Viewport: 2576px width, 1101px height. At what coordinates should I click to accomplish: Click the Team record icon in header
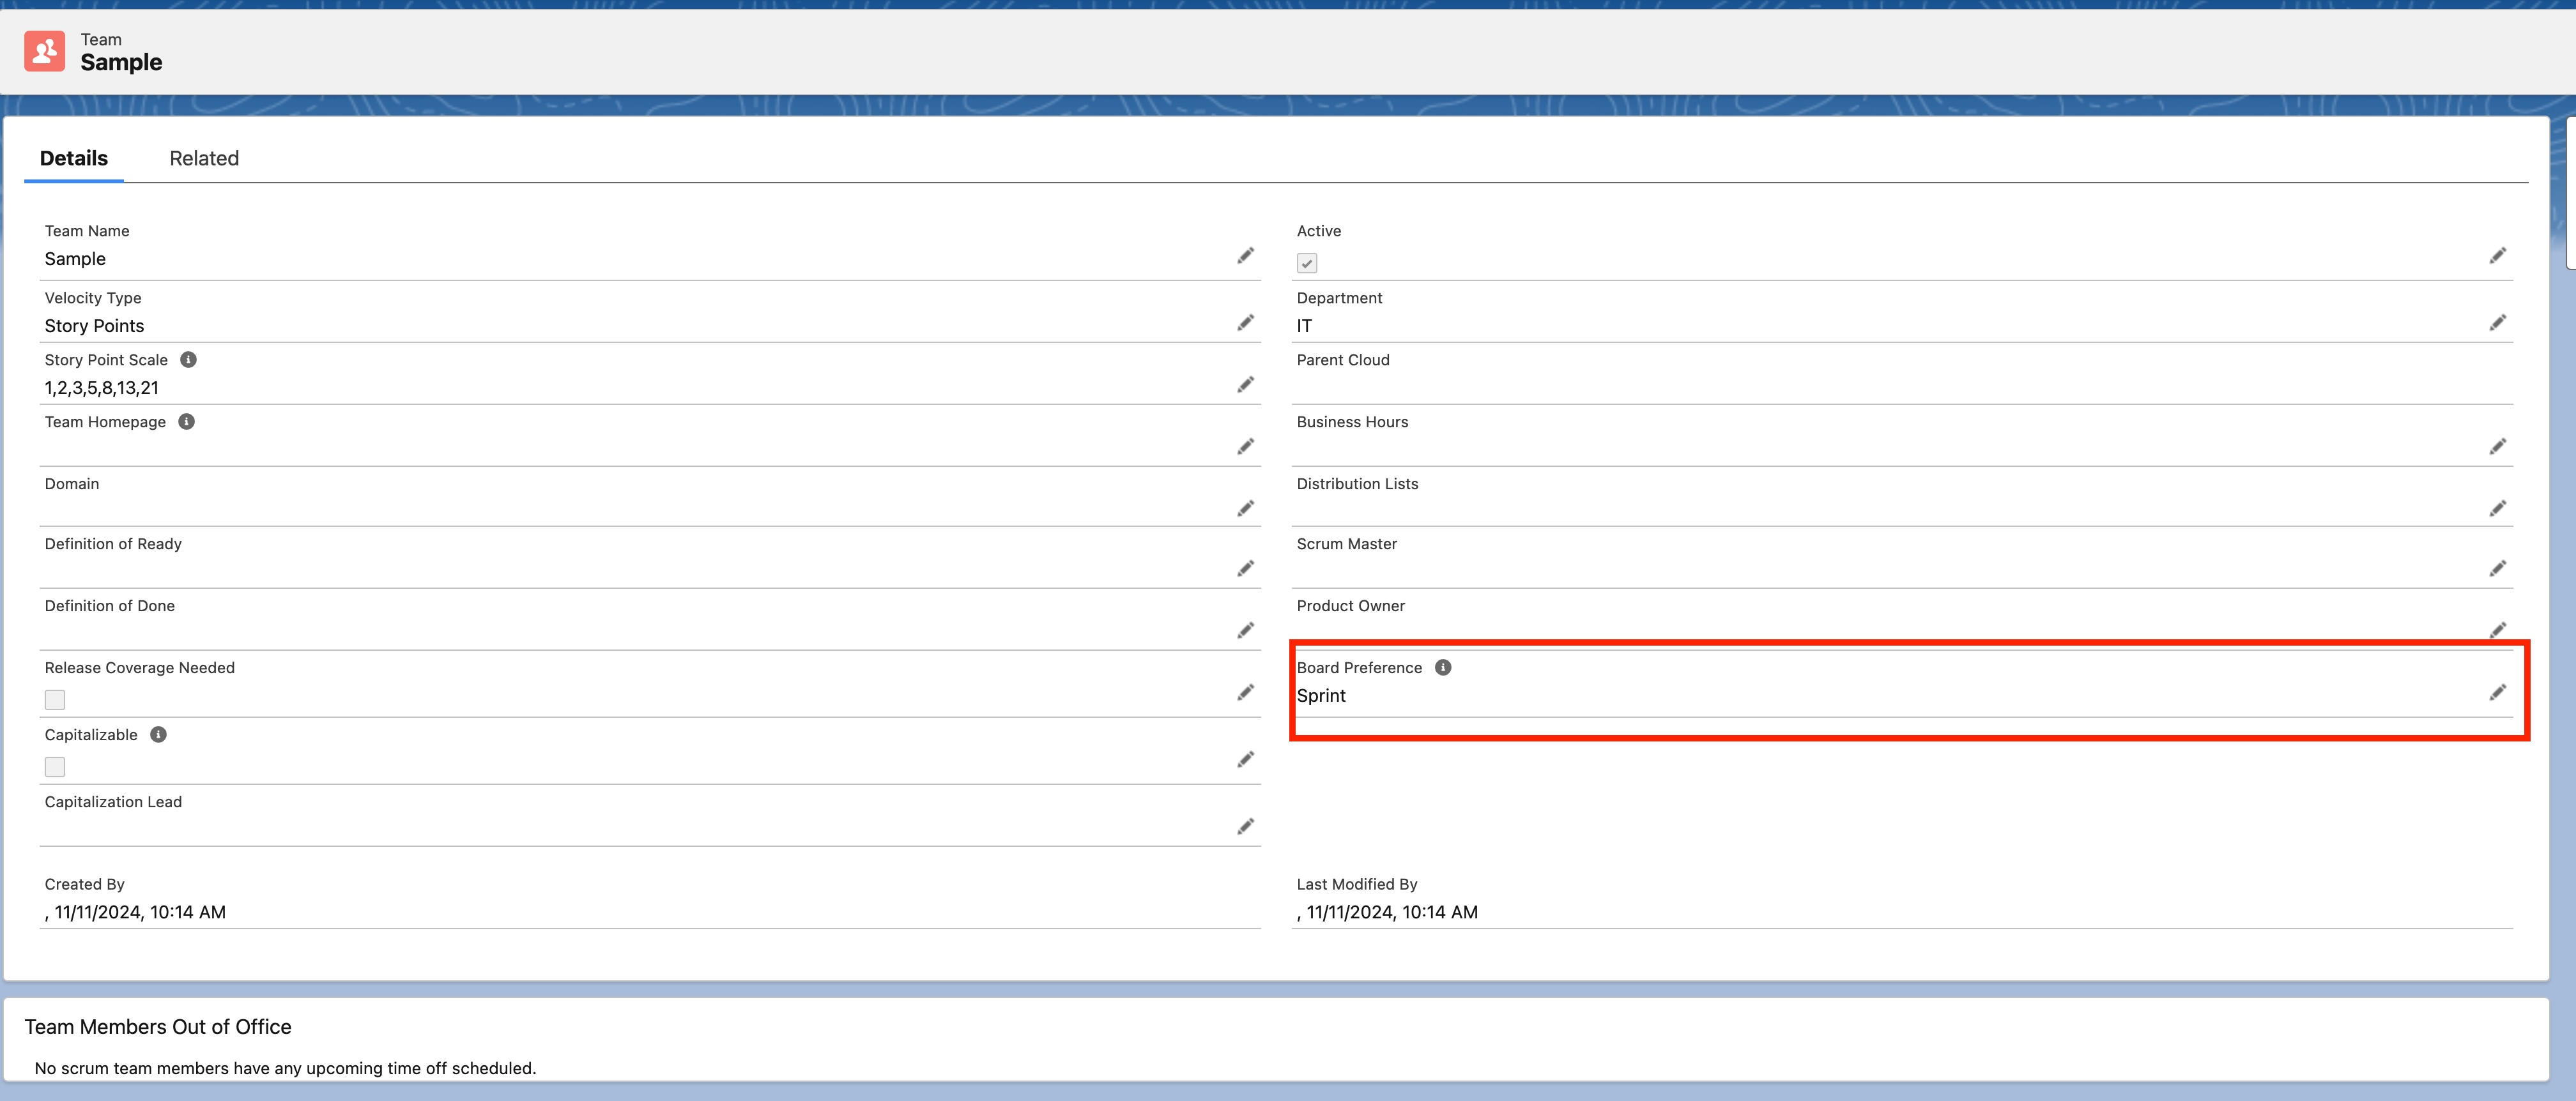coord(44,51)
